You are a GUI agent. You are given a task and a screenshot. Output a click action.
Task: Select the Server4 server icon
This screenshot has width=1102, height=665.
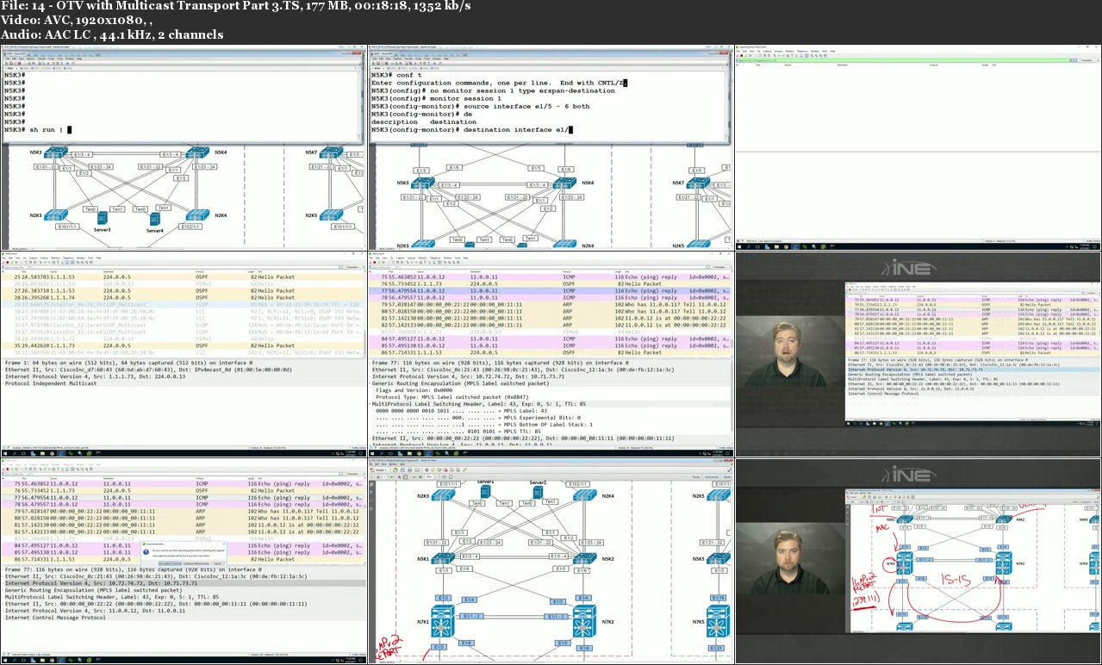click(x=155, y=219)
